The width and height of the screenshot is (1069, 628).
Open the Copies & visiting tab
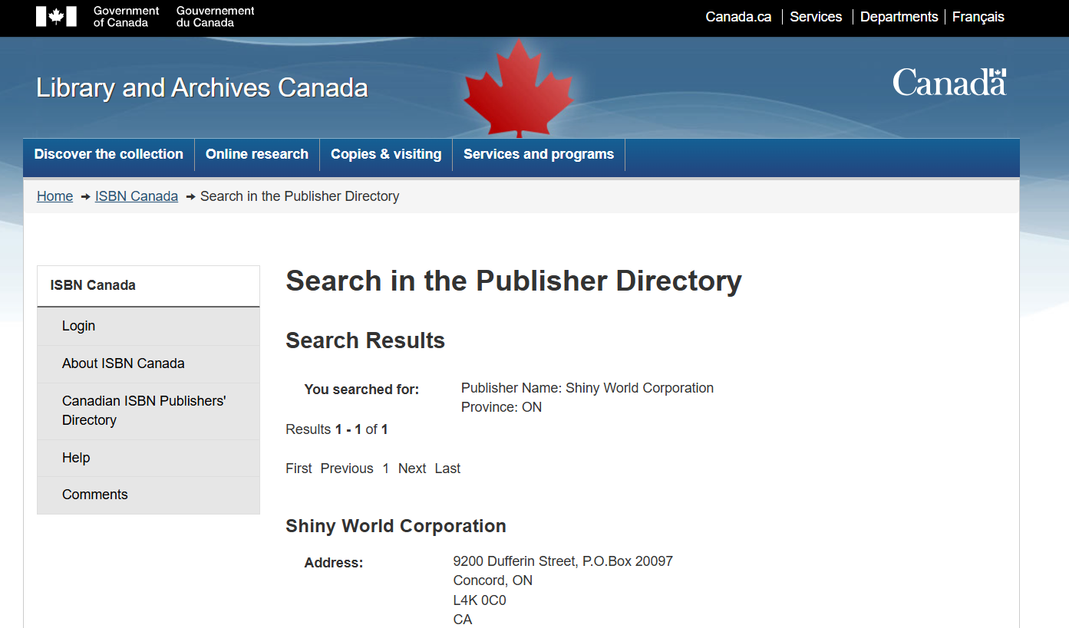tap(385, 154)
